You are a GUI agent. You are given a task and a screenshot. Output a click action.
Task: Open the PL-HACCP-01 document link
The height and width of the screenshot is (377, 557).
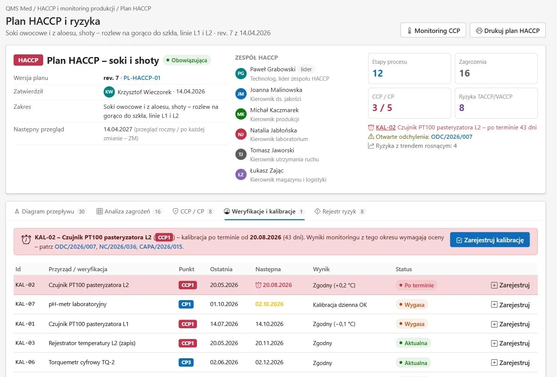142,78
